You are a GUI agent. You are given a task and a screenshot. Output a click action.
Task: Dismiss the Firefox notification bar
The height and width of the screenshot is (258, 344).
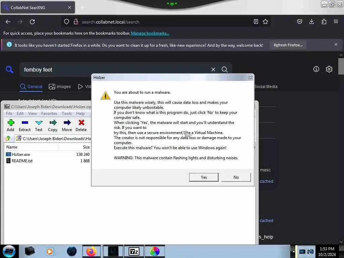(336, 45)
